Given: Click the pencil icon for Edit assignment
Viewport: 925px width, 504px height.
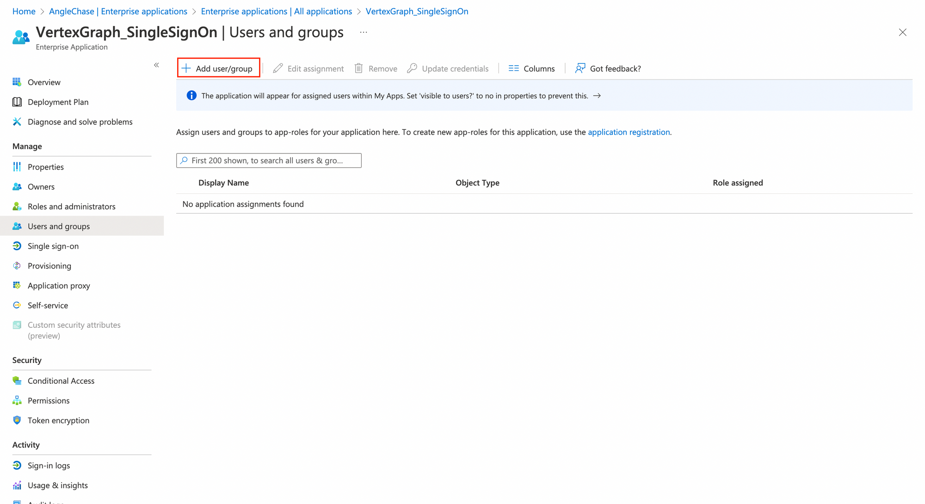Looking at the screenshot, I should 278,68.
